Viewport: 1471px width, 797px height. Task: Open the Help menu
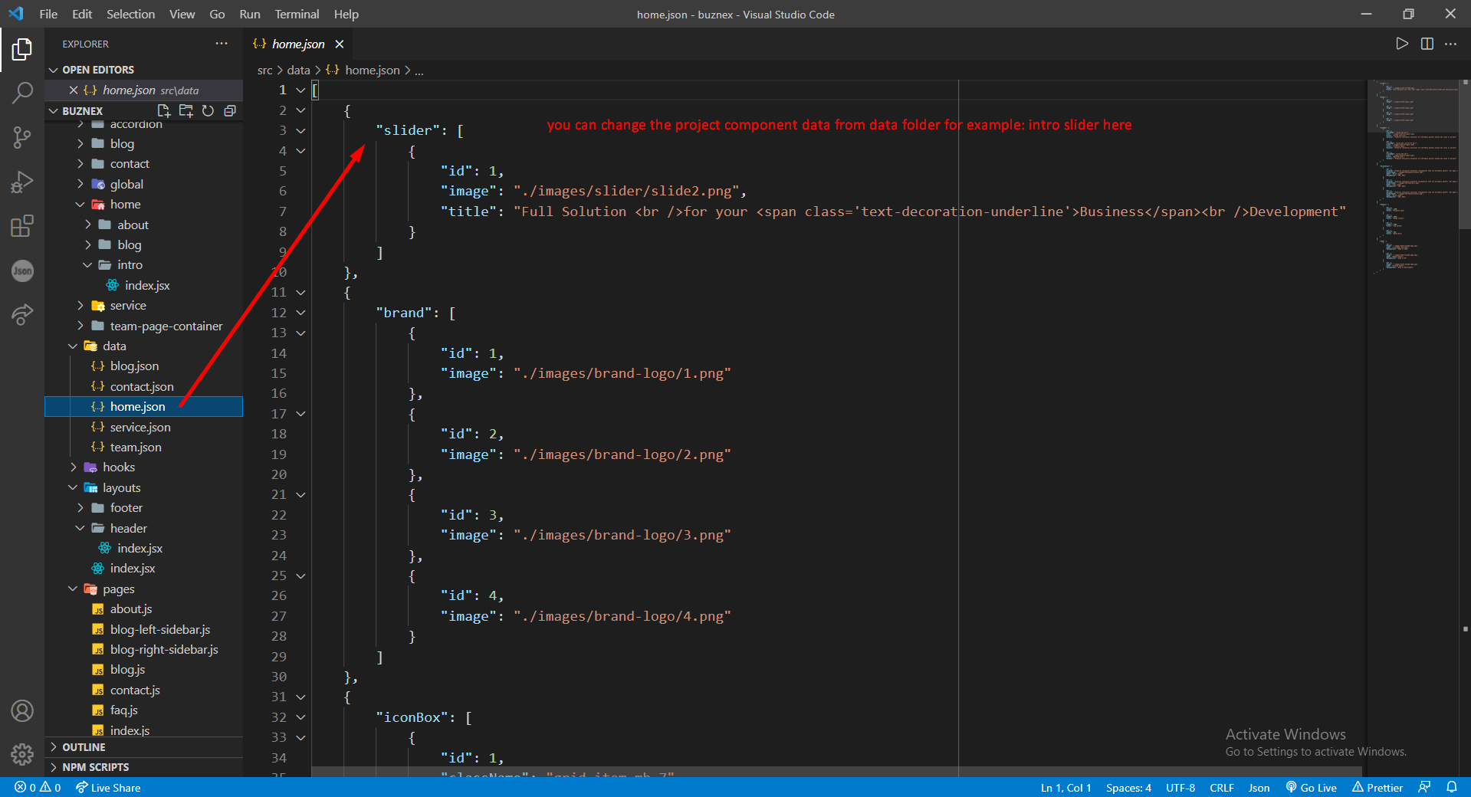pyautogui.click(x=346, y=14)
